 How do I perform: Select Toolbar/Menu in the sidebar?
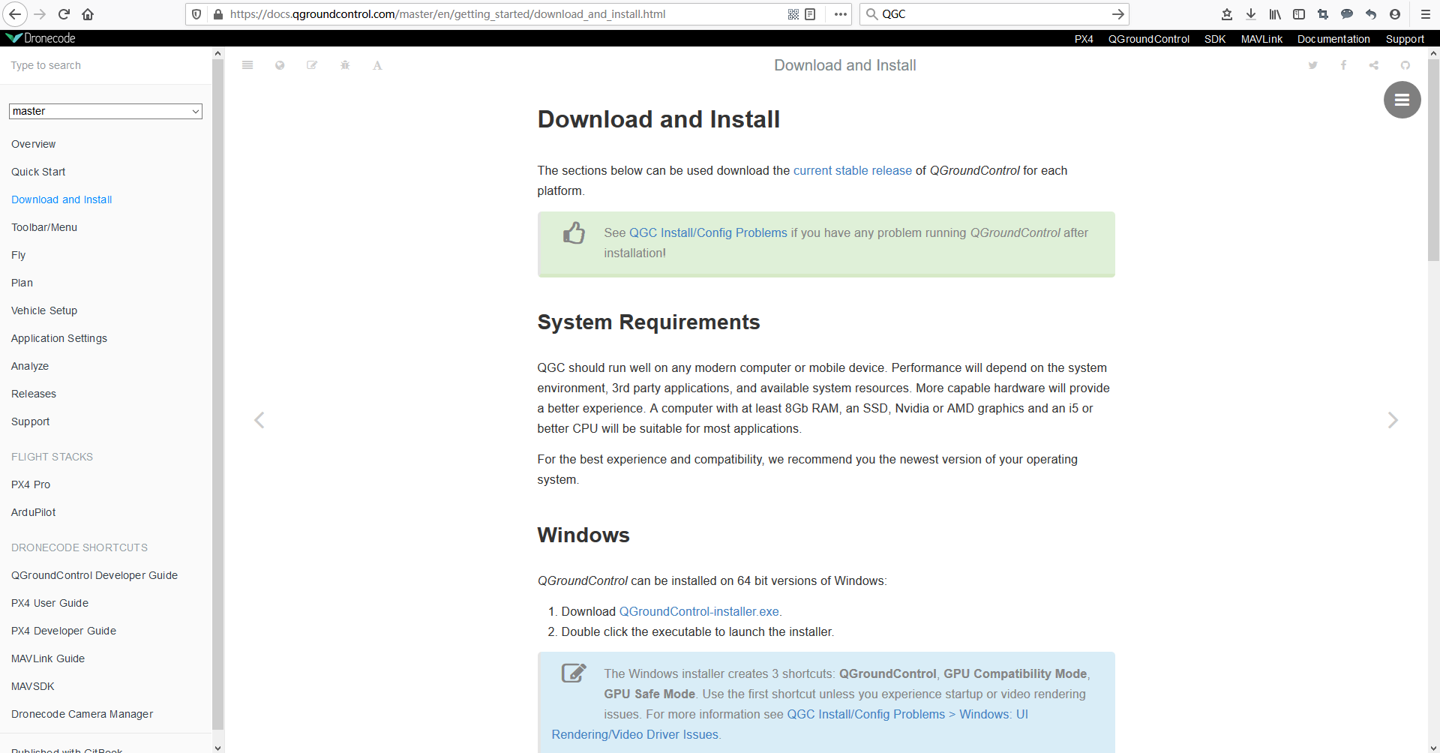[44, 227]
